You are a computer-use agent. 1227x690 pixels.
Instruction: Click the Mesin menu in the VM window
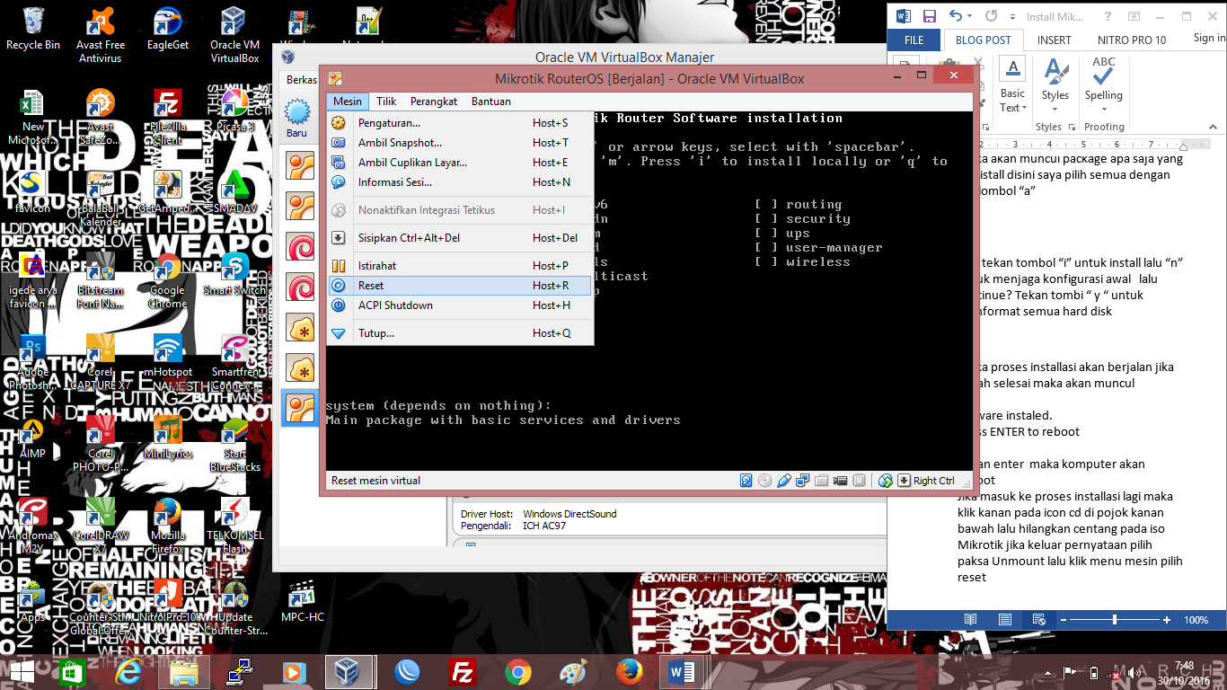[348, 102]
